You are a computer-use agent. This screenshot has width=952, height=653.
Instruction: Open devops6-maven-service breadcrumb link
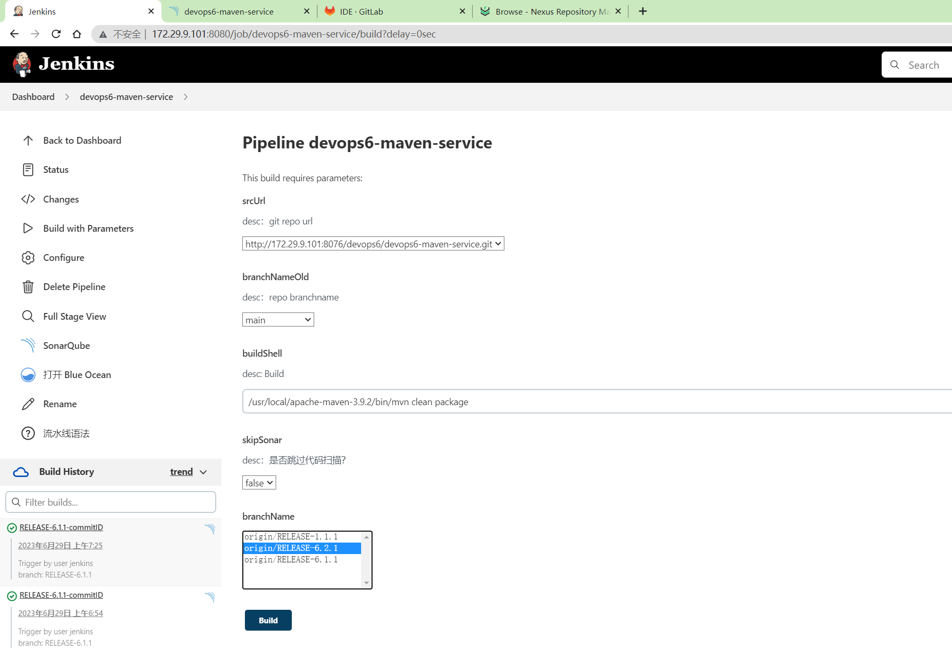(x=126, y=97)
